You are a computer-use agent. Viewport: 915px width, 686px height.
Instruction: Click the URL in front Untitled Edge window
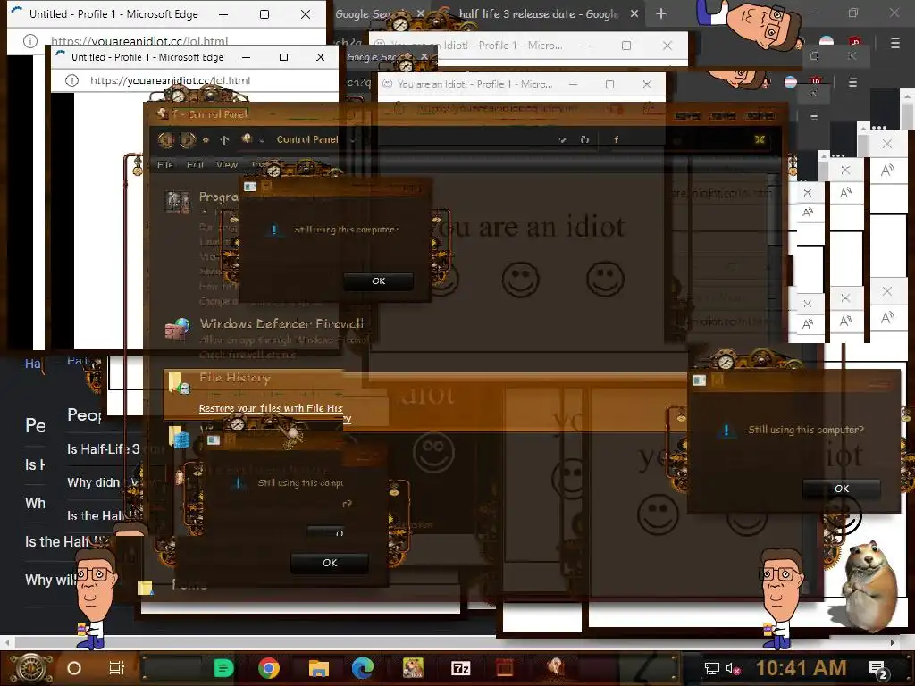tap(171, 80)
